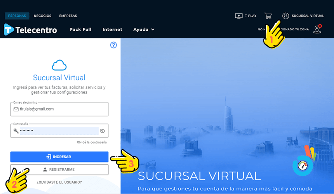Image resolution: width=334 pixels, height=194 pixels.
Task: Click the Registrarme button
Action: 59,170
